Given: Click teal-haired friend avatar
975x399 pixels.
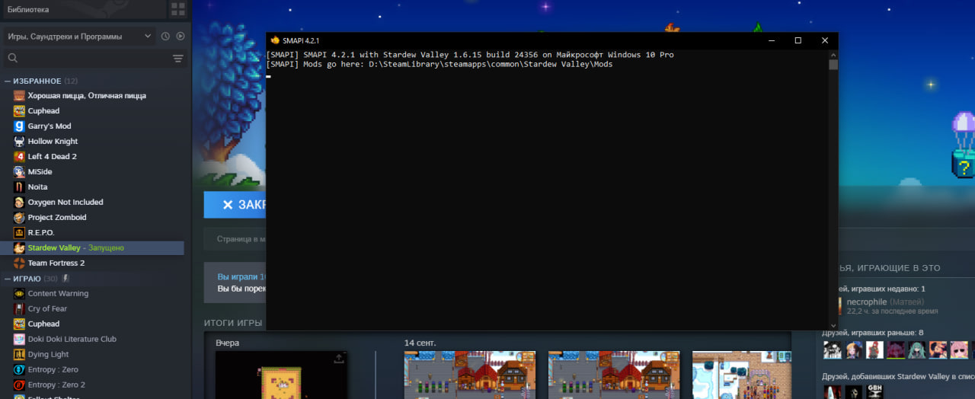Looking at the screenshot, I should 916,350.
